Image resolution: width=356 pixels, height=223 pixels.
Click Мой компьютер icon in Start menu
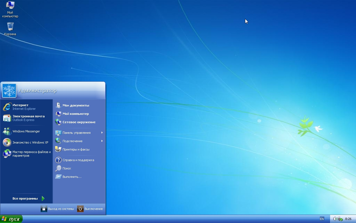point(58,114)
